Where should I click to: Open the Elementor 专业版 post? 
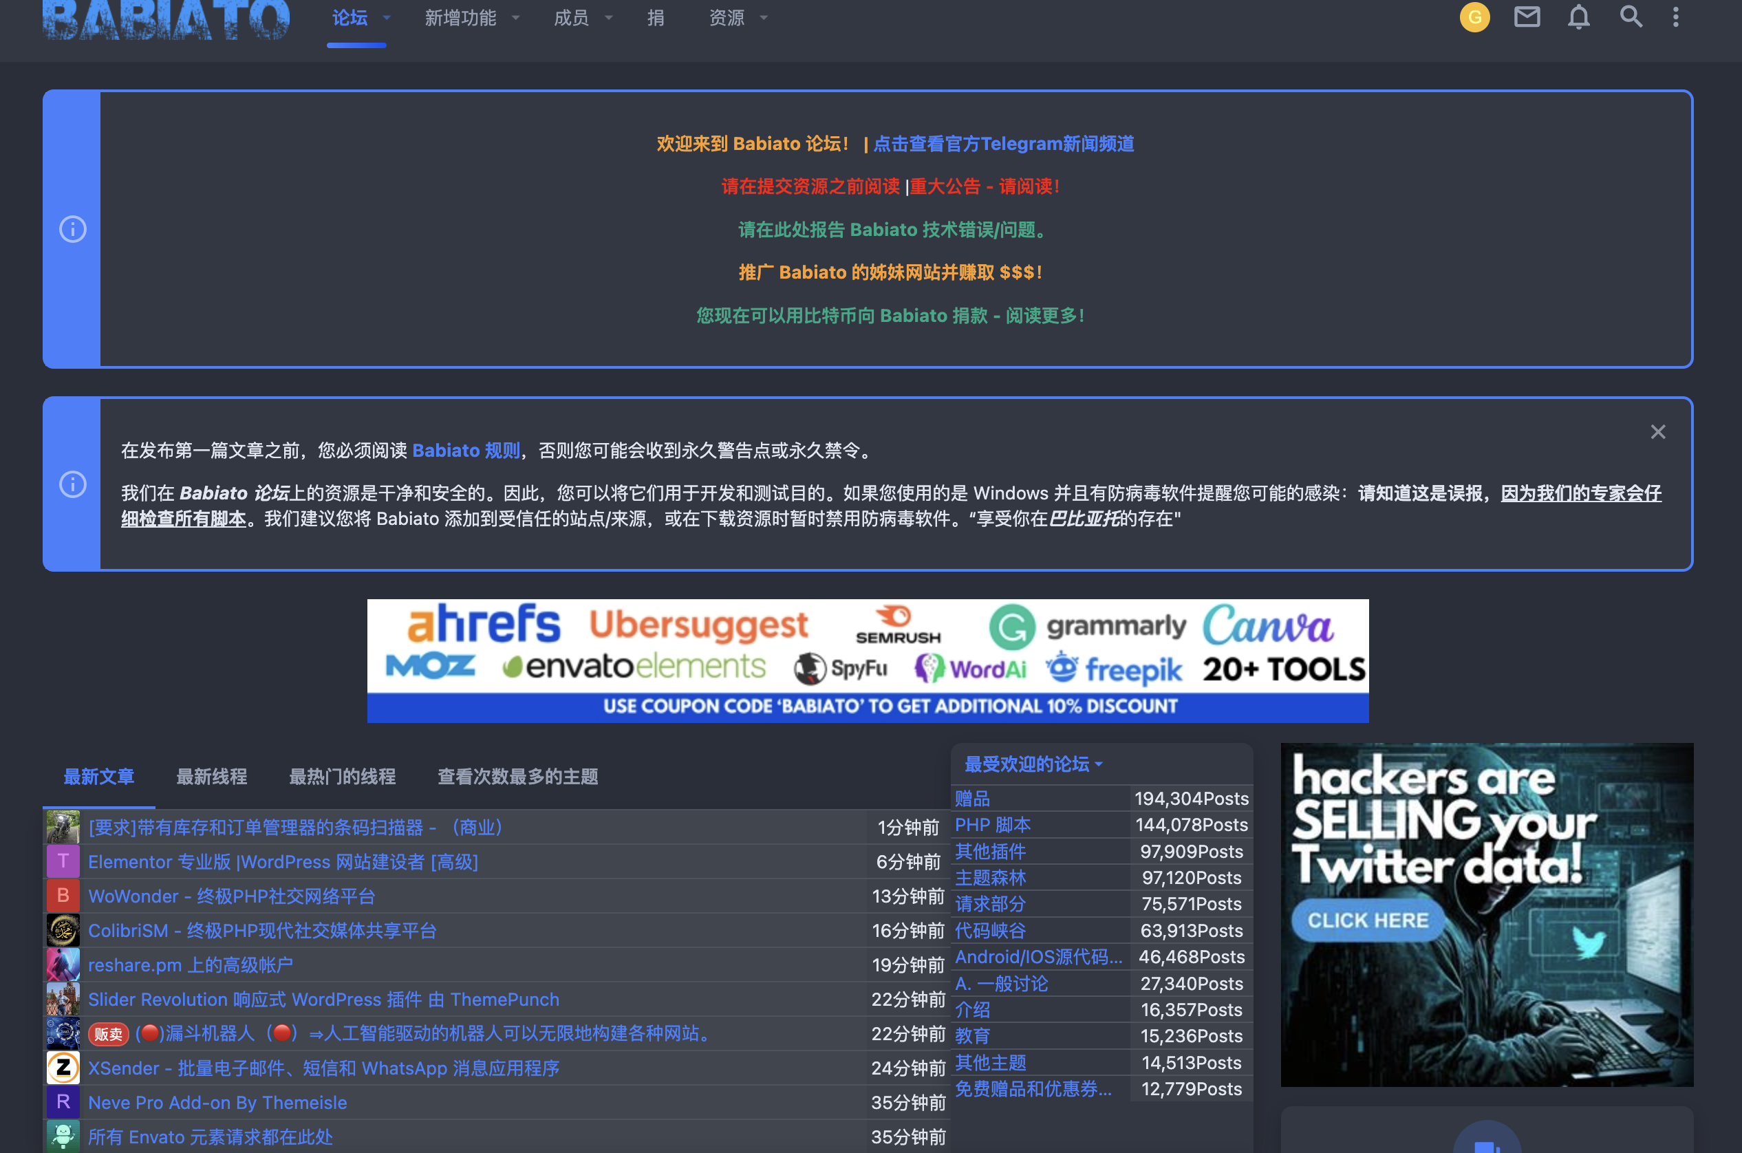[x=283, y=862]
